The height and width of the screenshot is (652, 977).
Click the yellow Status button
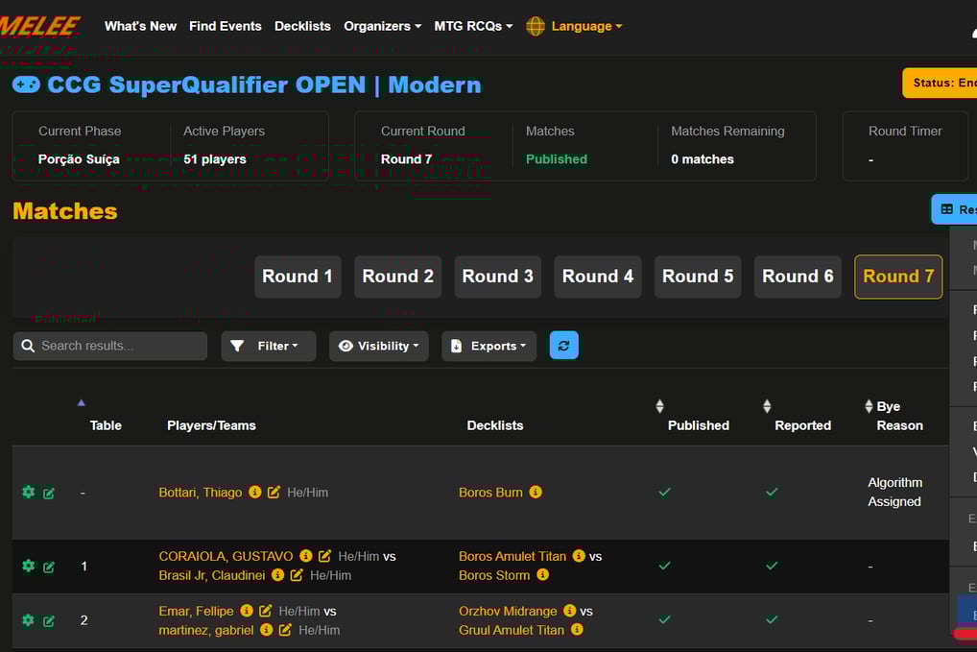coord(940,83)
